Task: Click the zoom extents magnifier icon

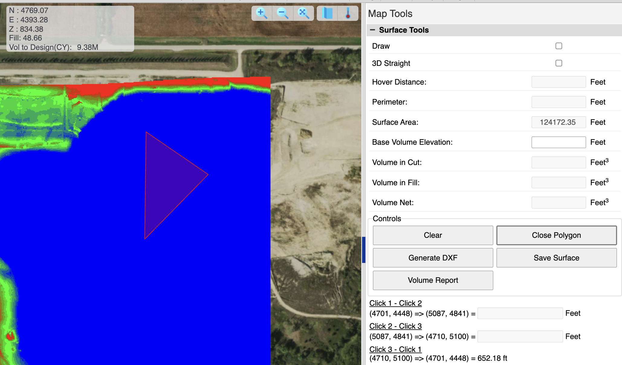Action: click(303, 13)
